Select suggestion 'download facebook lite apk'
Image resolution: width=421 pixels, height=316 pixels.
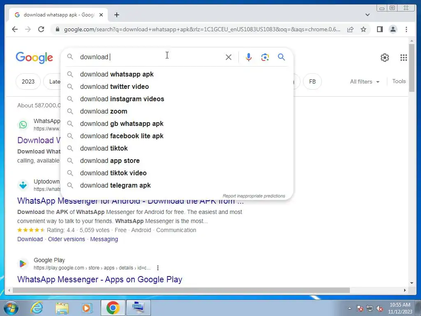click(x=177, y=136)
